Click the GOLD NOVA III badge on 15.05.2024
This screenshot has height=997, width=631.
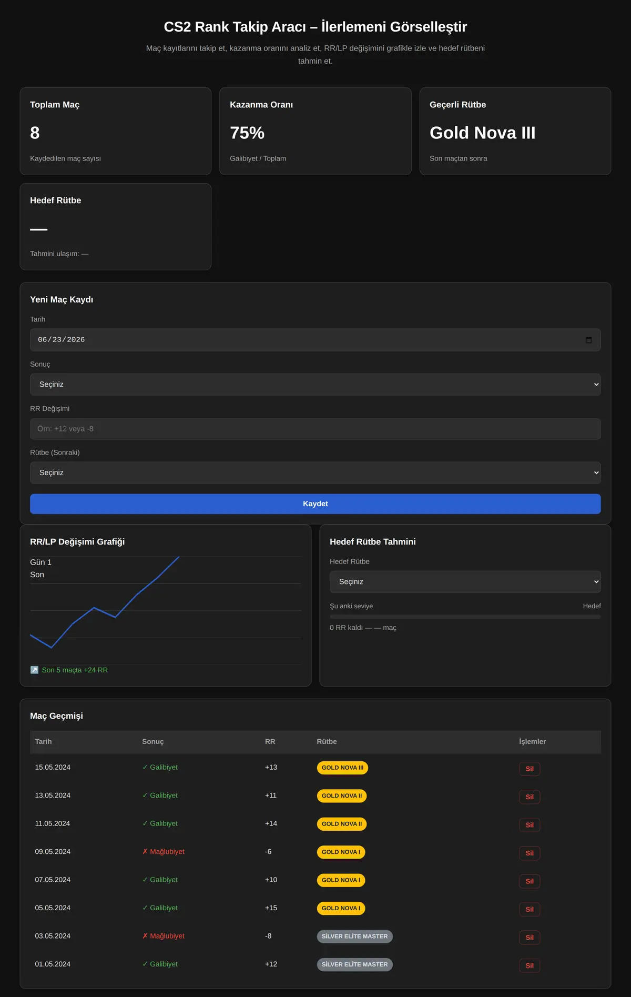click(342, 768)
